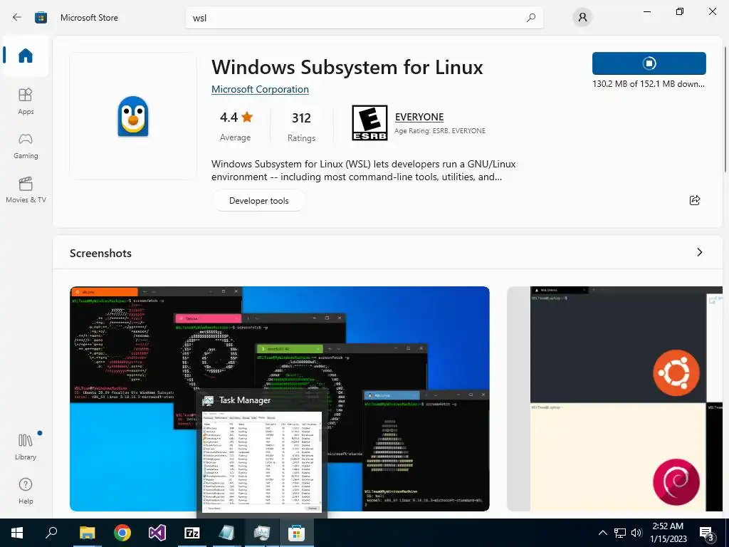This screenshot has height=547, width=729.
Task: Click the ESRB rating badge
Action: 369,123
